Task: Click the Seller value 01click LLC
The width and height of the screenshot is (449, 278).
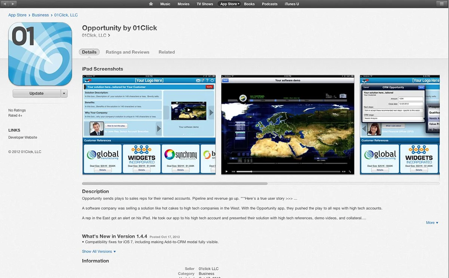Action: point(208,269)
